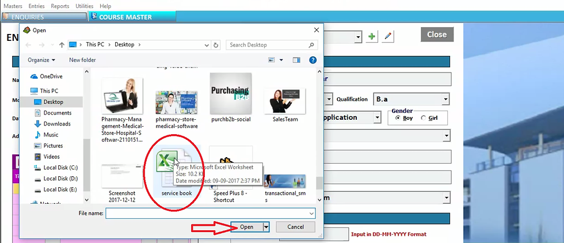Screen dimensions: 564x243
Task: Open the Reports menu
Action: pos(60,6)
